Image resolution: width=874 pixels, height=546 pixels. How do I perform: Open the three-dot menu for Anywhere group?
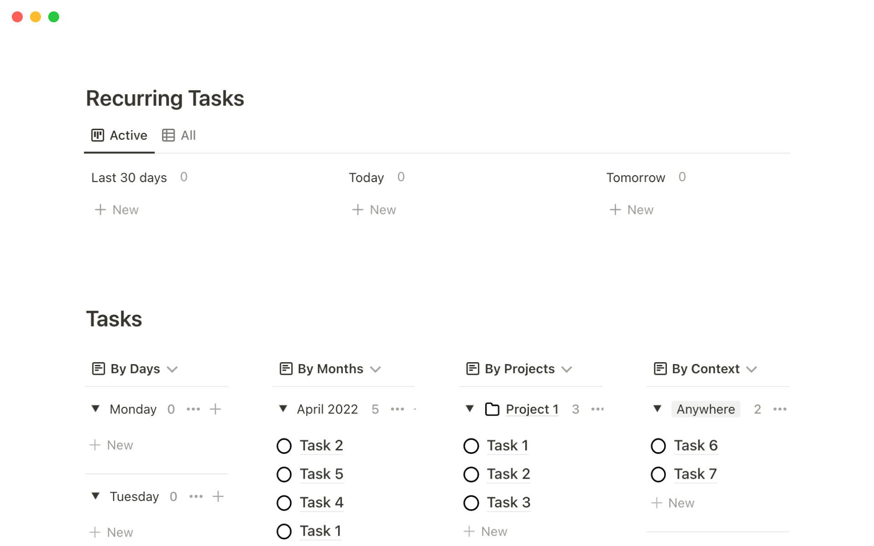(x=780, y=409)
